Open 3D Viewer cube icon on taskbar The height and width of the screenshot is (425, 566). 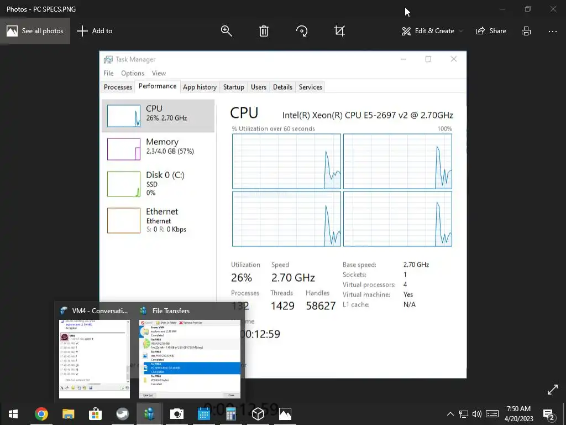[x=258, y=414]
